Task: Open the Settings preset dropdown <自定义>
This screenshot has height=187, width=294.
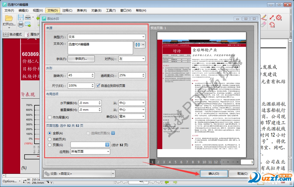Action: pyautogui.click(x=79, y=174)
